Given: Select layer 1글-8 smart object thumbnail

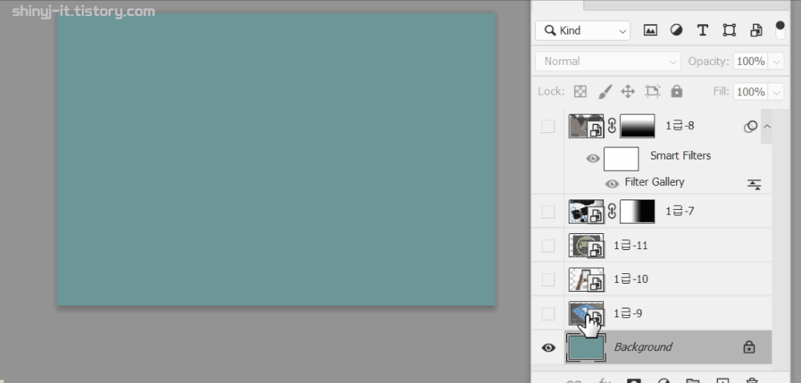Looking at the screenshot, I should tap(586, 126).
